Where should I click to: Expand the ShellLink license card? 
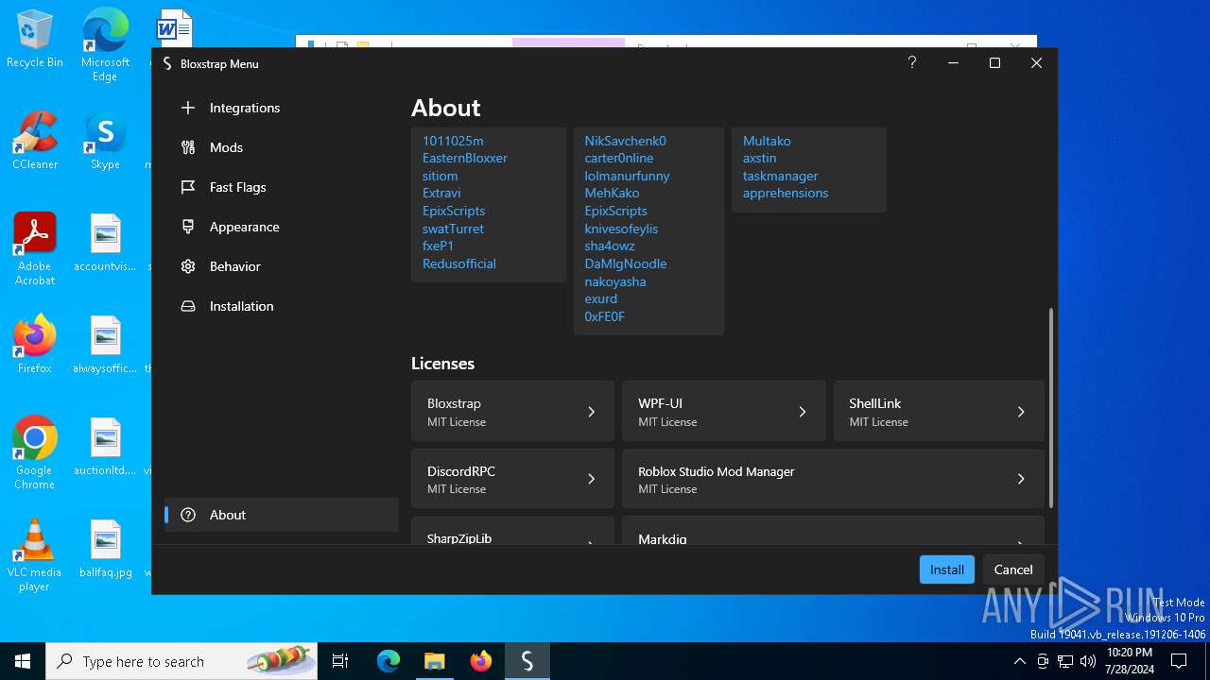click(939, 411)
